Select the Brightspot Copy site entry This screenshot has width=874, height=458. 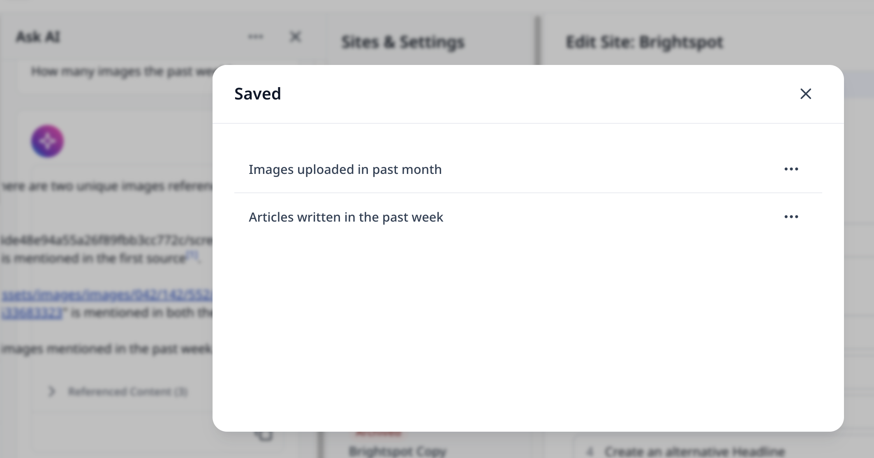(x=397, y=451)
